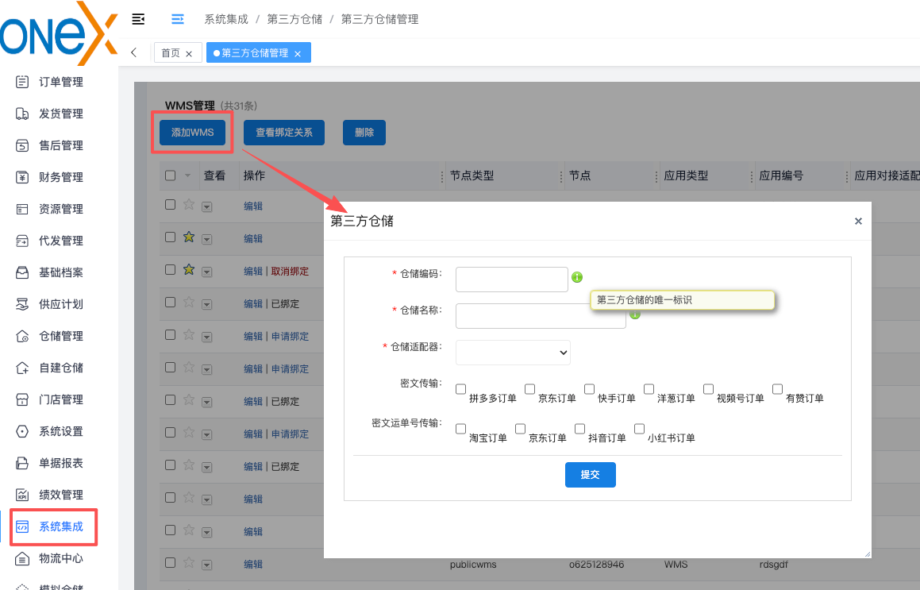Tick the 洋葱订单 checkbox
This screenshot has height=590, width=920.
(649, 388)
